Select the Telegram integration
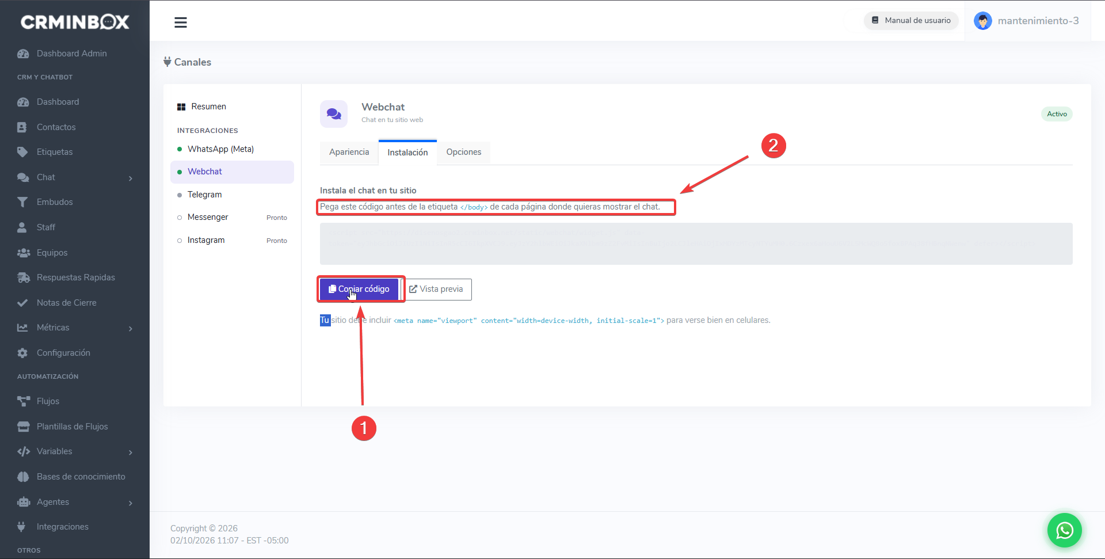The width and height of the screenshot is (1105, 559). (x=232, y=195)
